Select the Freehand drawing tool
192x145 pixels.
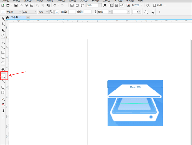pyautogui.click(x=3, y=42)
